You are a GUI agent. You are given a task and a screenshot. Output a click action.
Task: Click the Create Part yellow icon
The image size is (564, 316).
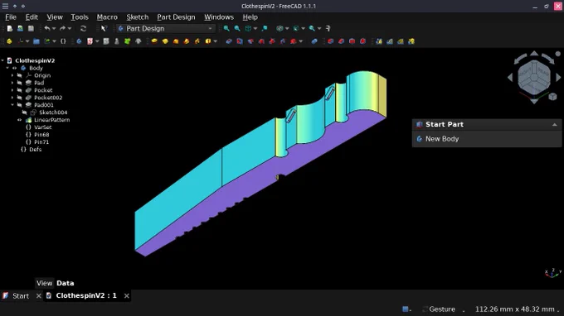tap(9, 41)
